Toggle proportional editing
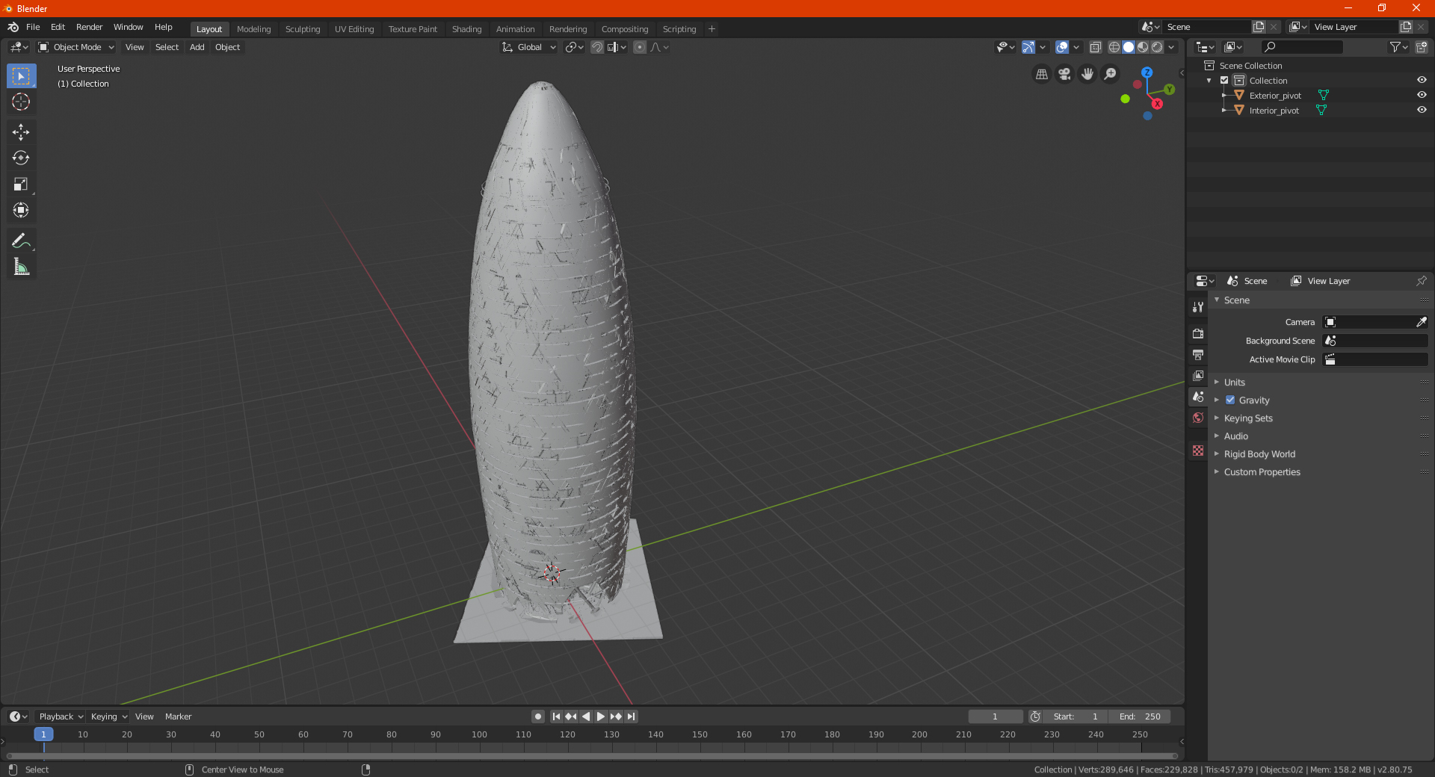 [640, 47]
